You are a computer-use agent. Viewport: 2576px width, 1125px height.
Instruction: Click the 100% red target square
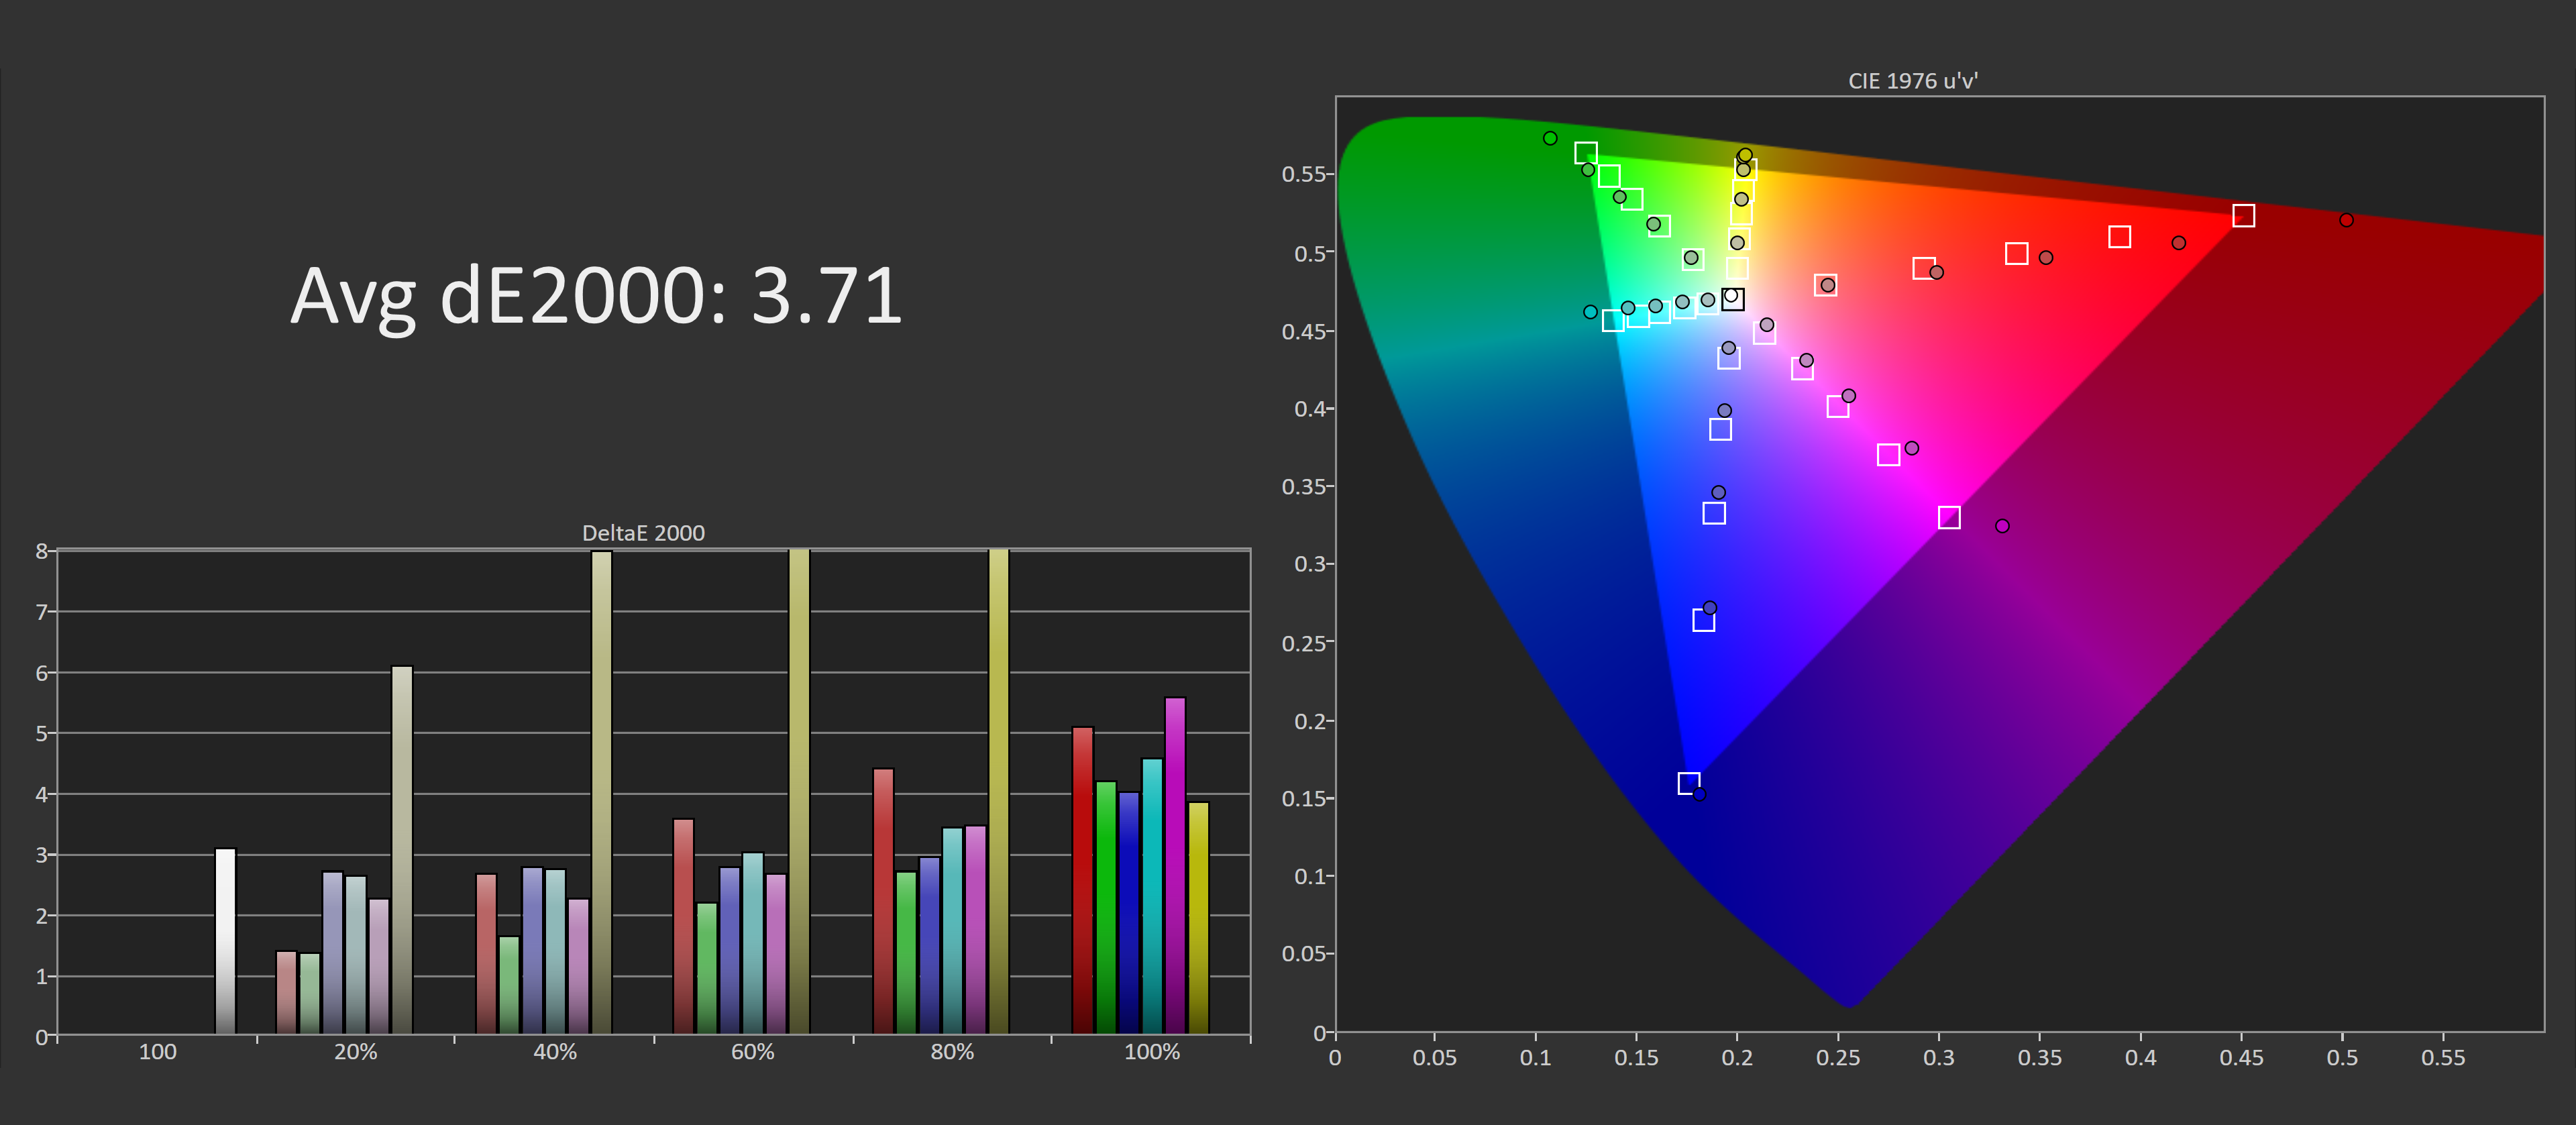(2243, 216)
